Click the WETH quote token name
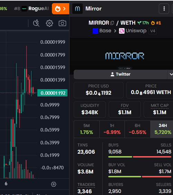Image resolution: width=173 pixels, height=195 pixels. pyautogui.click(x=128, y=23)
